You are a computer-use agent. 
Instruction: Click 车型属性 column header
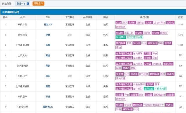coord(70,17)
